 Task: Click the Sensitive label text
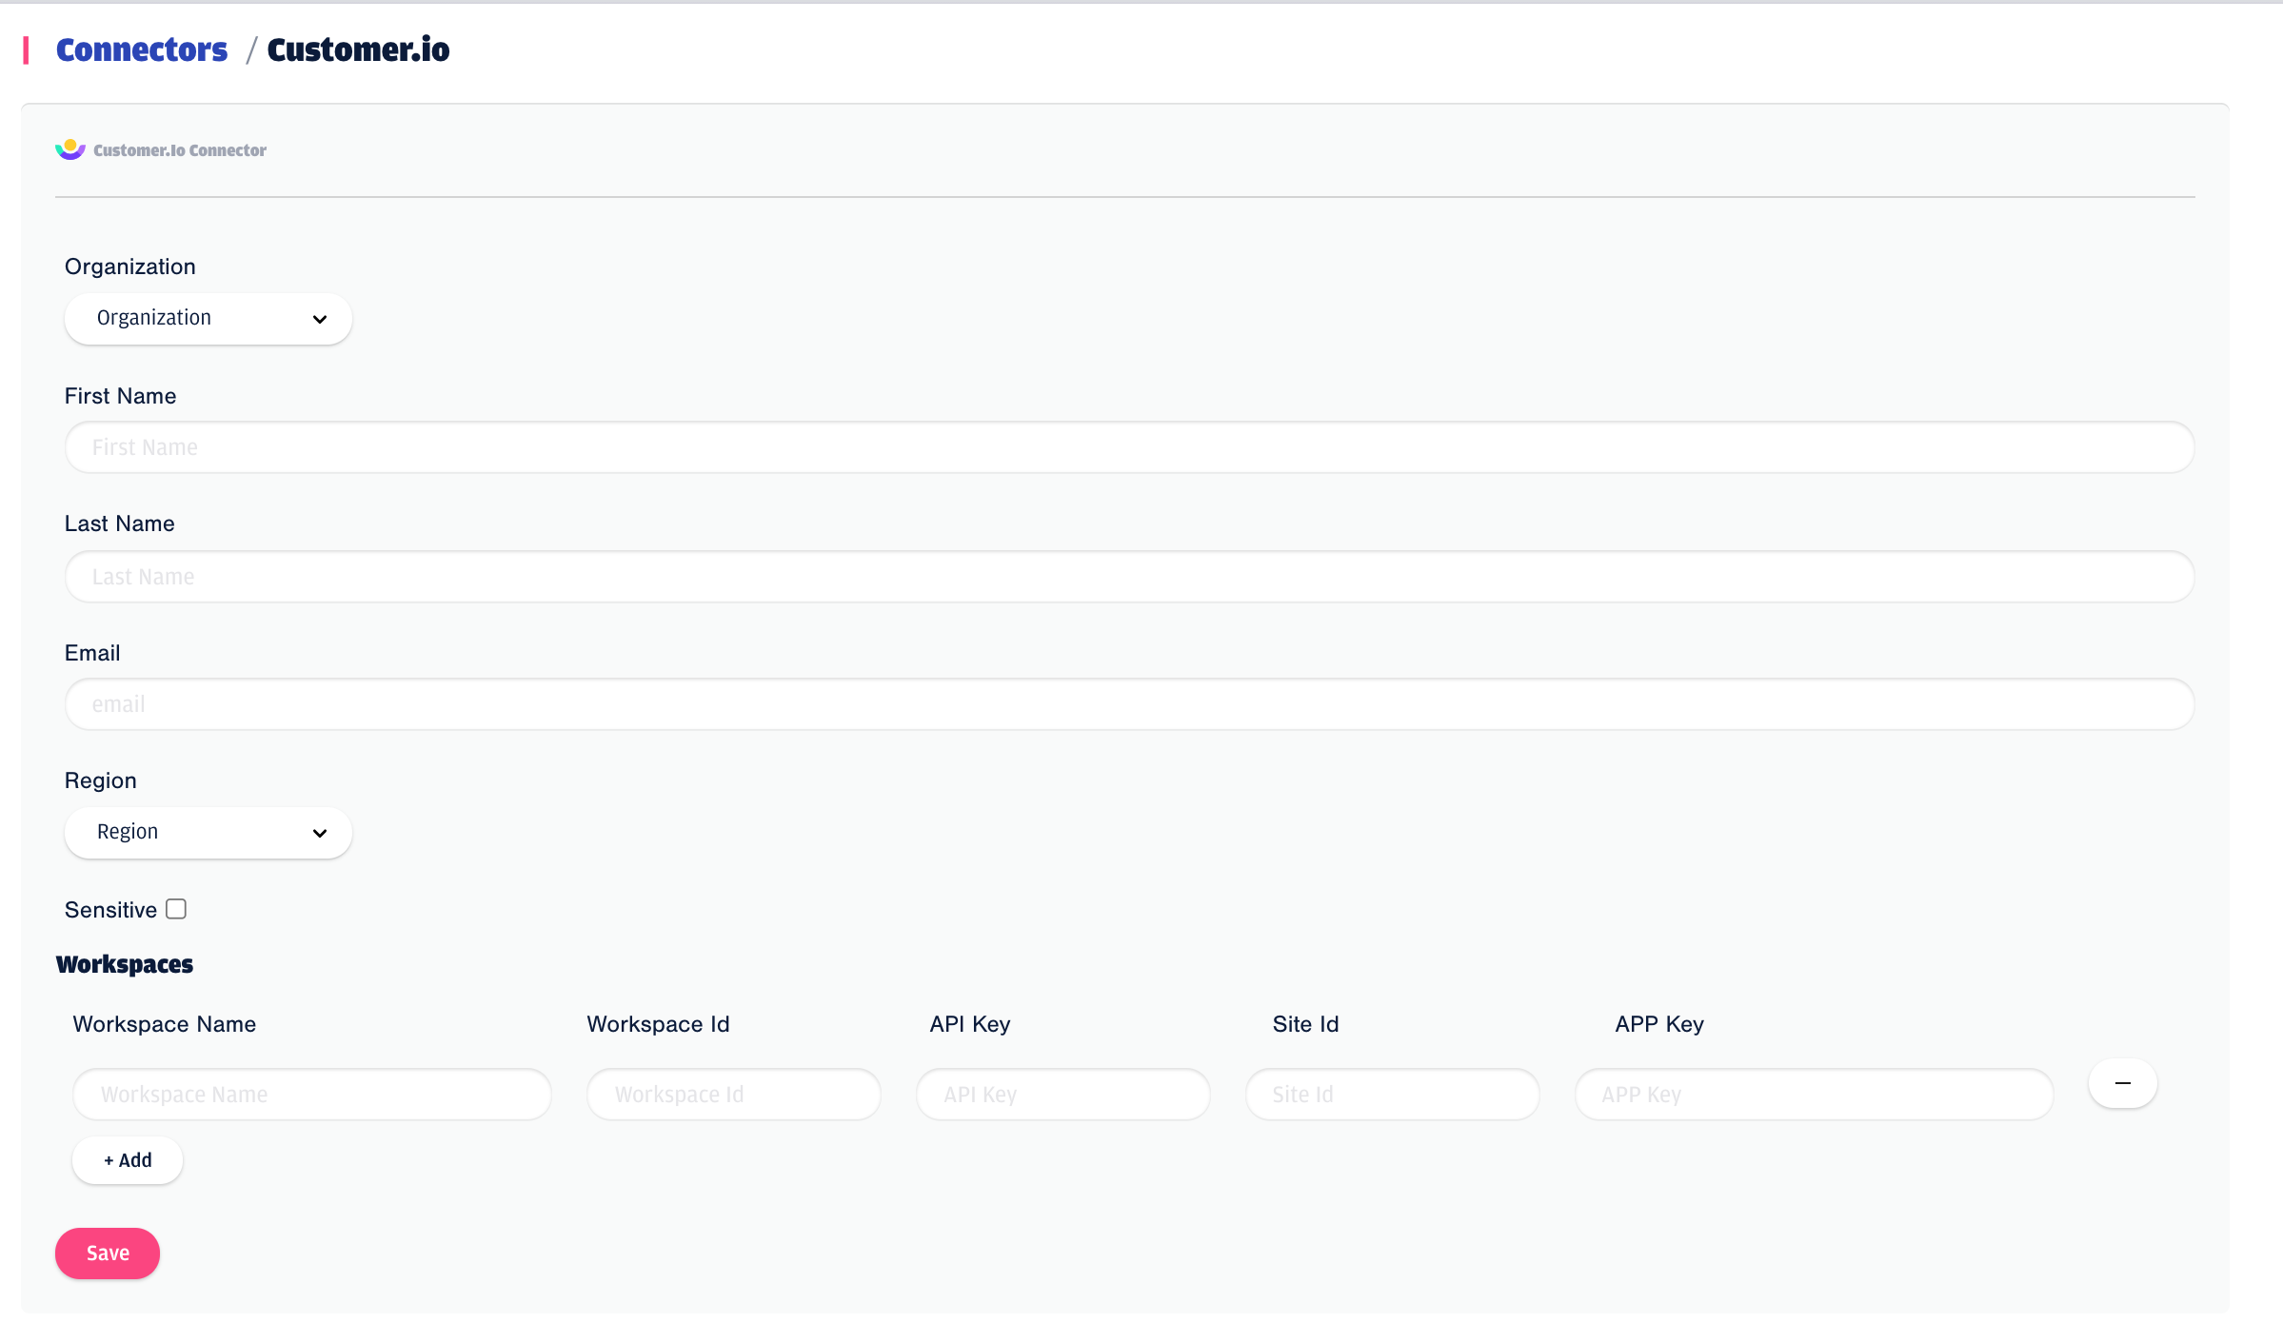pyautogui.click(x=110, y=910)
